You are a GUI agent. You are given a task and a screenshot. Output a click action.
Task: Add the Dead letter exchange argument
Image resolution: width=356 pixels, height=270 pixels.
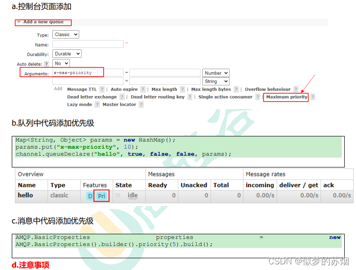click(92, 97)
